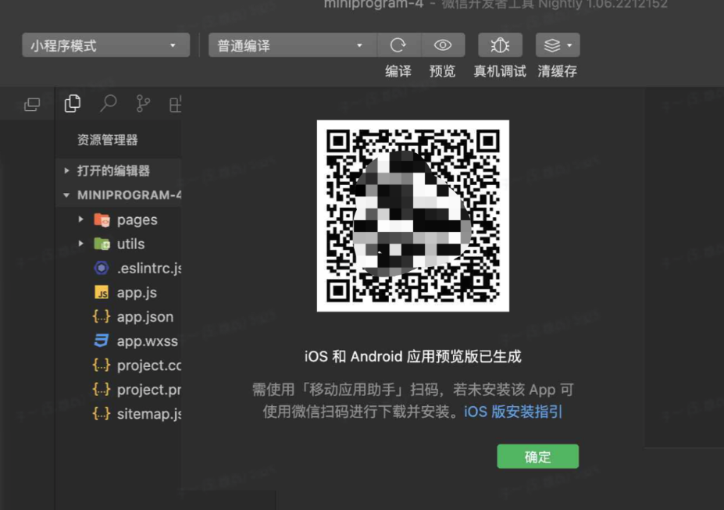Open the search magnifier icon
The height and width of the screenshot is (510, 724).
point(109,104)
